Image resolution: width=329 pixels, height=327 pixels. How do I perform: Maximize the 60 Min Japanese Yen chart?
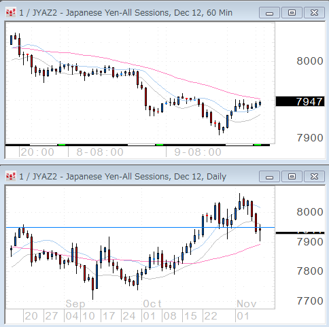pos(292,13)
